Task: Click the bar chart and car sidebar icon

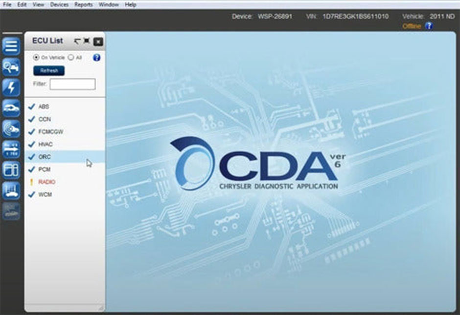Action: pyautogui.click(x=11, y=190)
